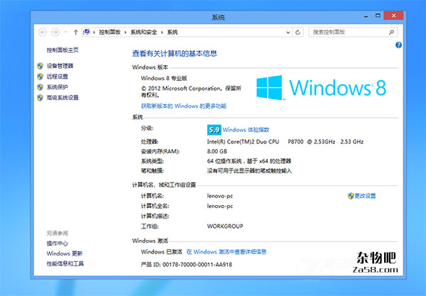Refresh the address bar view

(x=297, y=33)
